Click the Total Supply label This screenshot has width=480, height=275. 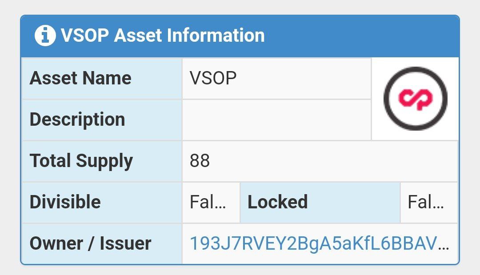coord(81,161)
